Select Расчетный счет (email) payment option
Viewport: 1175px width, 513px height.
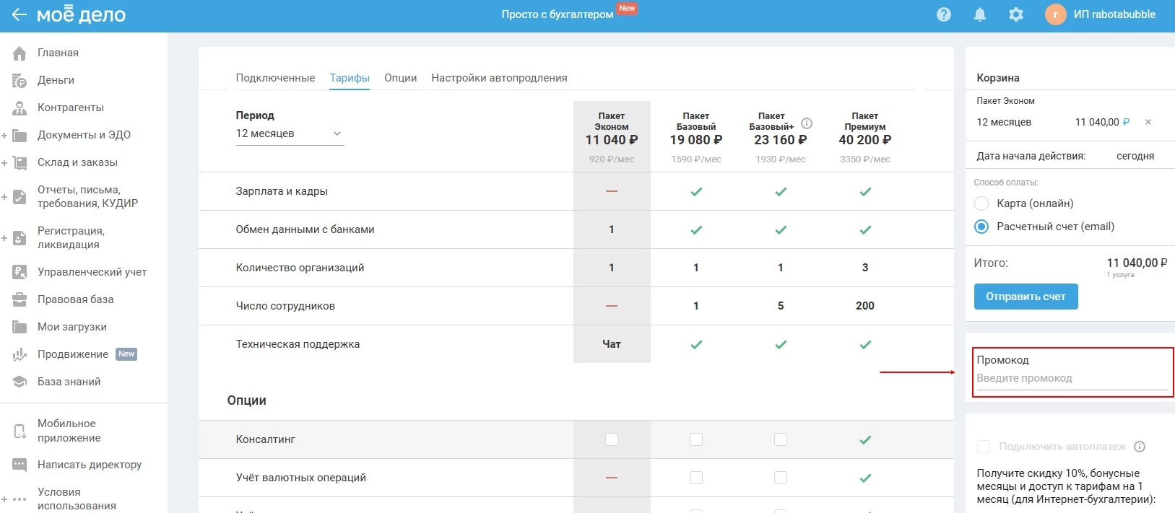click(981, 227)
